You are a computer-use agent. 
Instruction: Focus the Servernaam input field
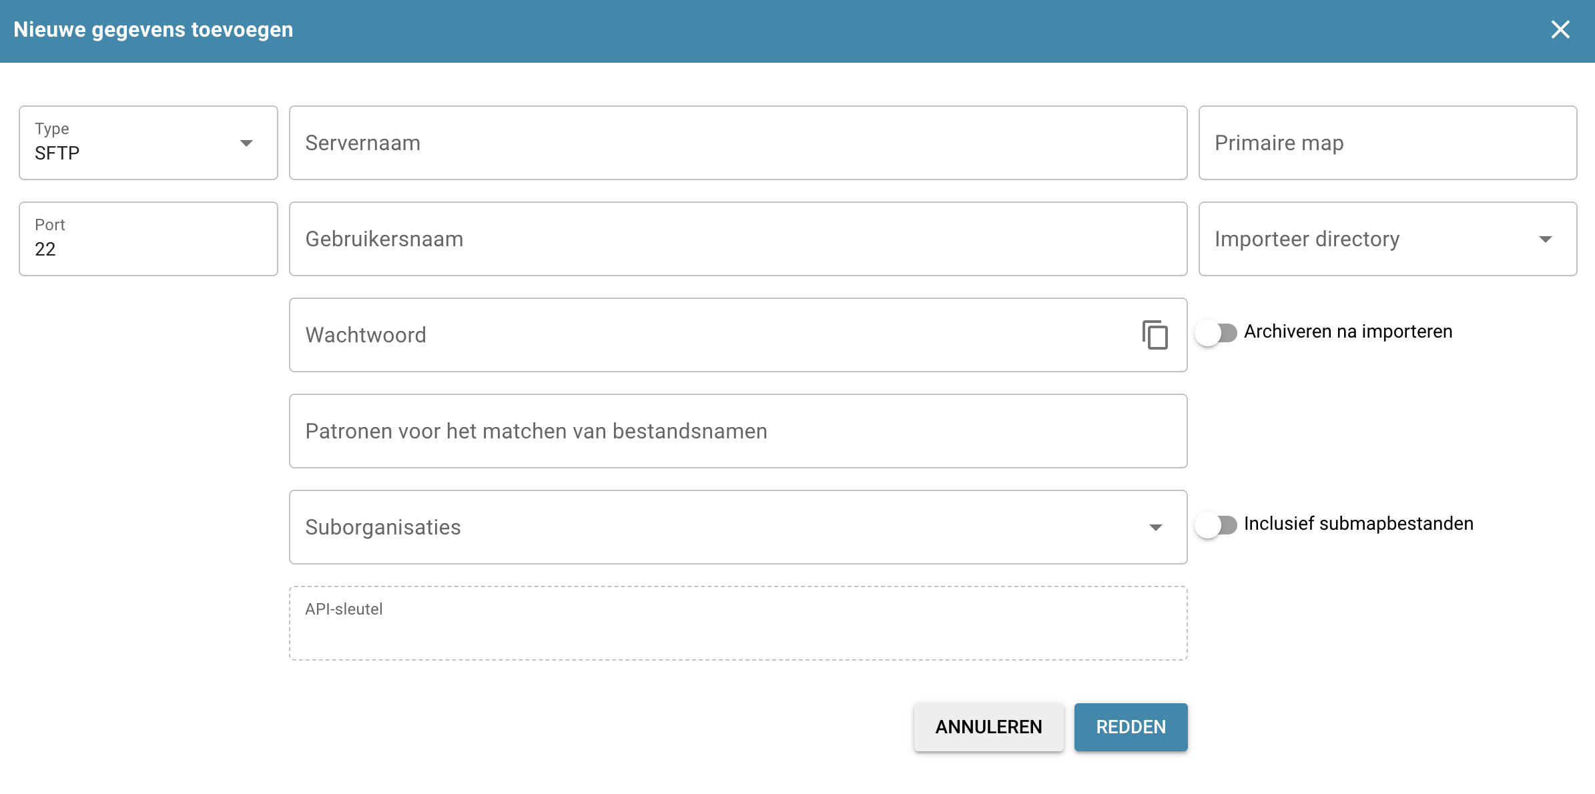[737, 143]
